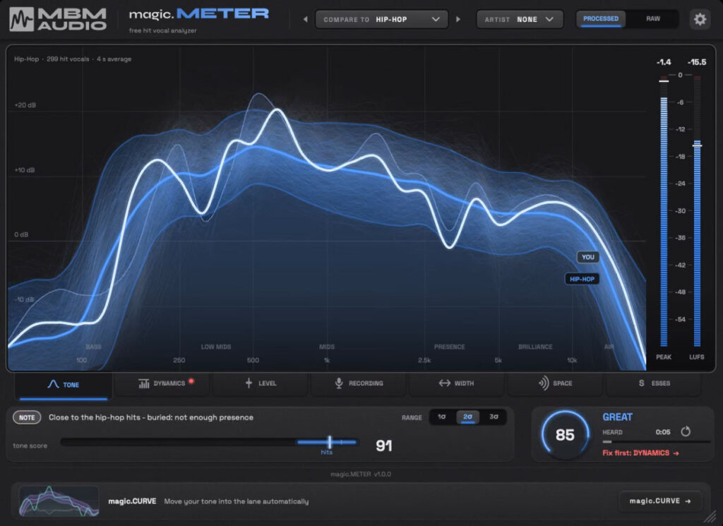This screenshot has width=723, height=526.
Task: Click the GREAT rating text
Action: (x=617, y=417)
